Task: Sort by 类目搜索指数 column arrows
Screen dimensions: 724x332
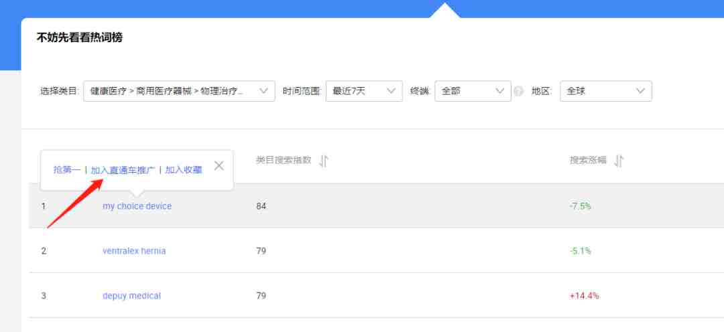Action: coord(324,161)
